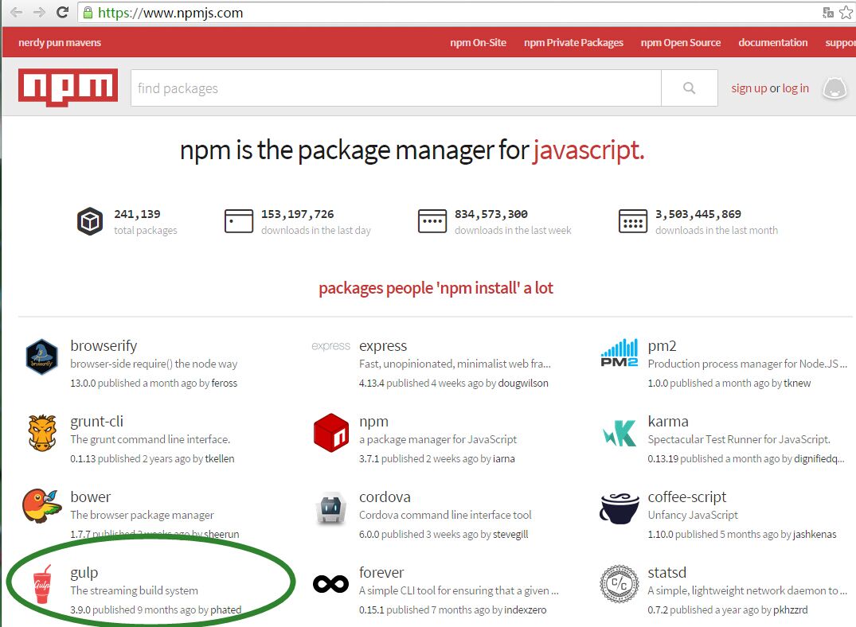This screenshot has width=856, height=627.
Task: Click the npm logo
Action: point(68,88)
